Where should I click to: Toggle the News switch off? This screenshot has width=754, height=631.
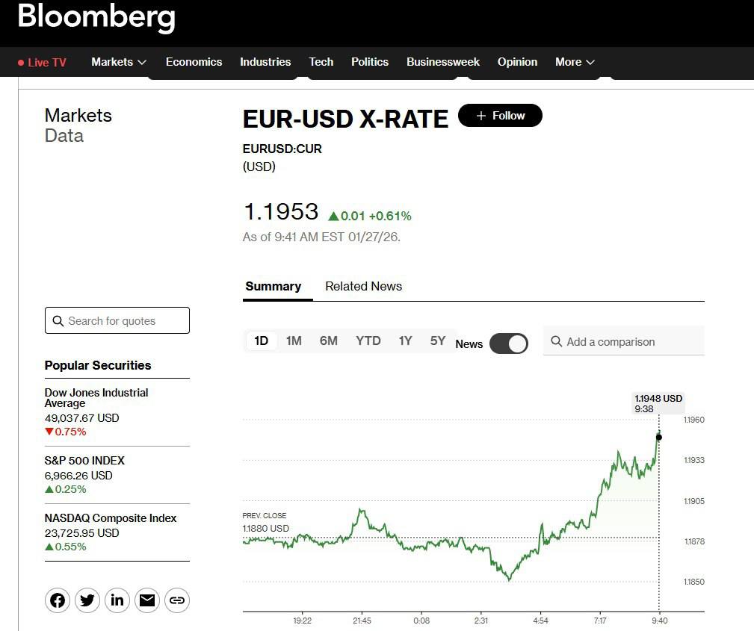coord(509,344)
